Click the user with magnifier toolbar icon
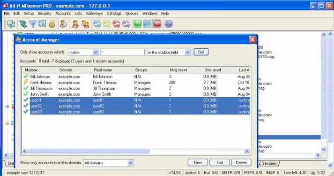The image size is (334, 176). coord(63,24)
